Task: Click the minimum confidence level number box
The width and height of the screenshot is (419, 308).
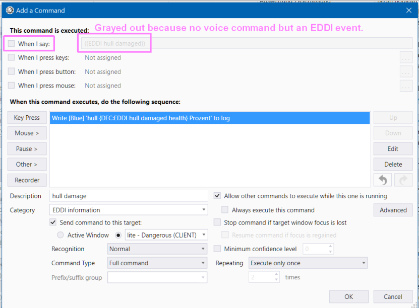Action: tap(318, 249)
